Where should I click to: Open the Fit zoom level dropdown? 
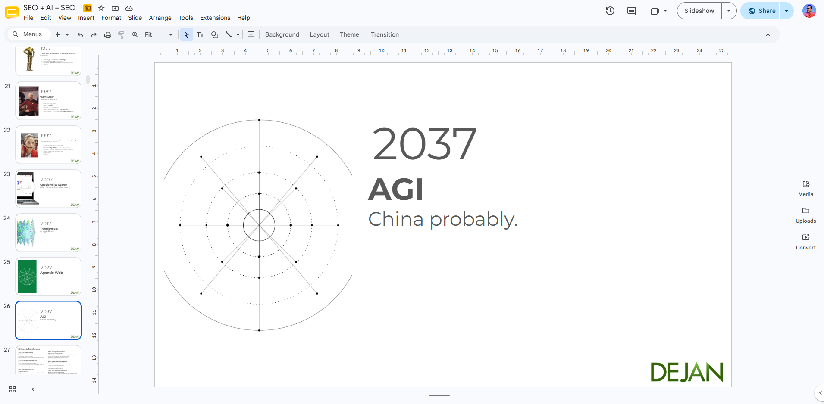(158, 34)
